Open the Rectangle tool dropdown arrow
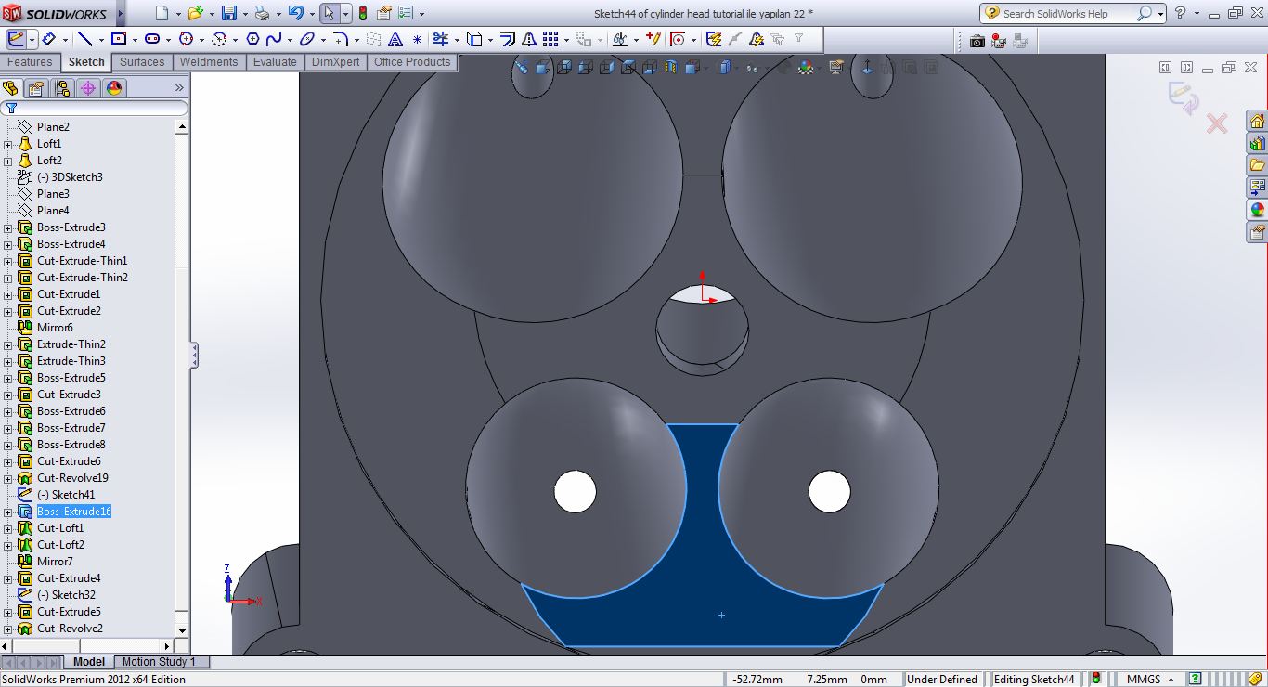Viewport: 1268px width, 687px height. click(x=135, y=40)
